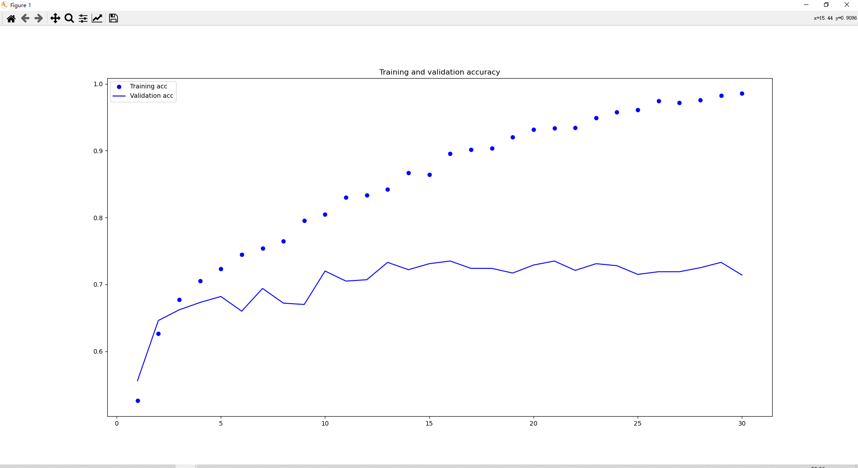The image size is (858, 468).
Task: Reset the plot to original view (Home)
Action: click(11, 18)
